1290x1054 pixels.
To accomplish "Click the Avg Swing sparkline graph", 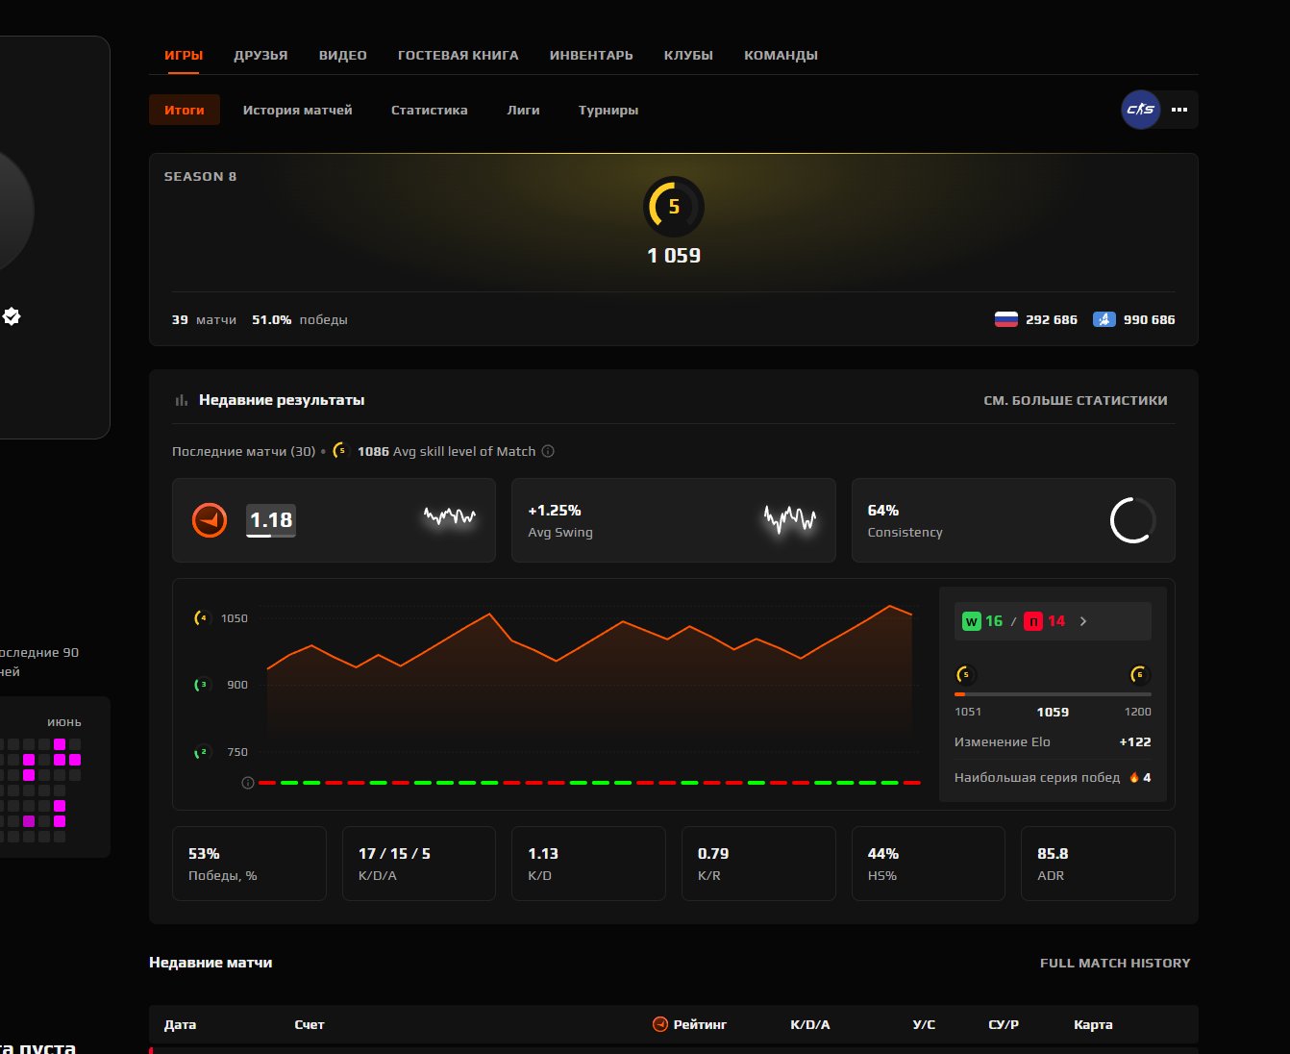I will [790, 519].
